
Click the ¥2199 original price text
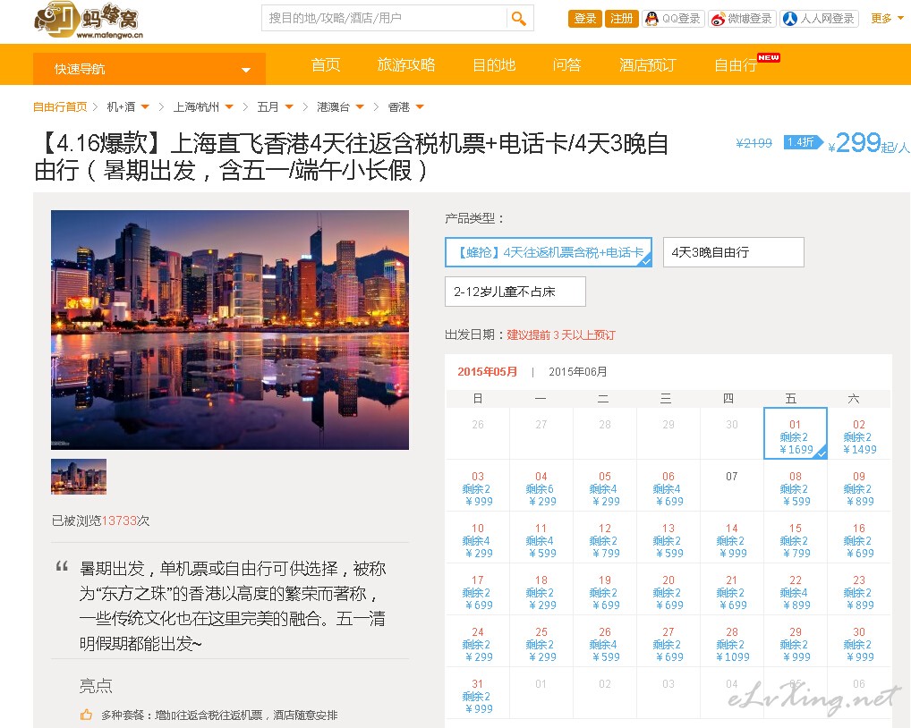[x=753, y=143]
